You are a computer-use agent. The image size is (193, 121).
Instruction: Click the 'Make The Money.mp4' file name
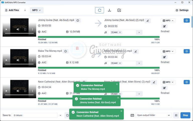(x=50, y=51)
